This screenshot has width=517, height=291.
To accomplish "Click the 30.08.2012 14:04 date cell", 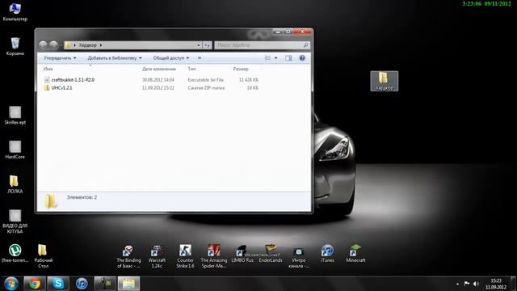I will point(158,80).
